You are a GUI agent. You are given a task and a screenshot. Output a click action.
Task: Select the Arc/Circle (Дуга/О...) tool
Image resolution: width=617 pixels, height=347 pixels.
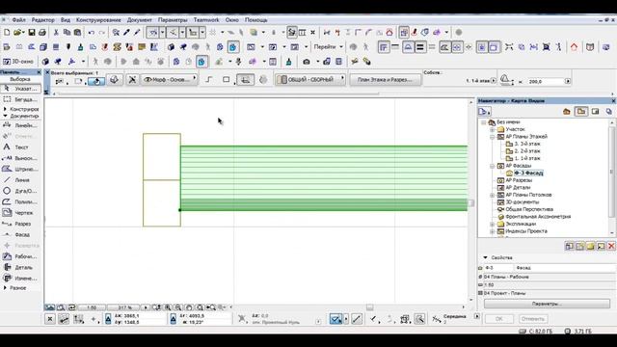pos(20,191)
